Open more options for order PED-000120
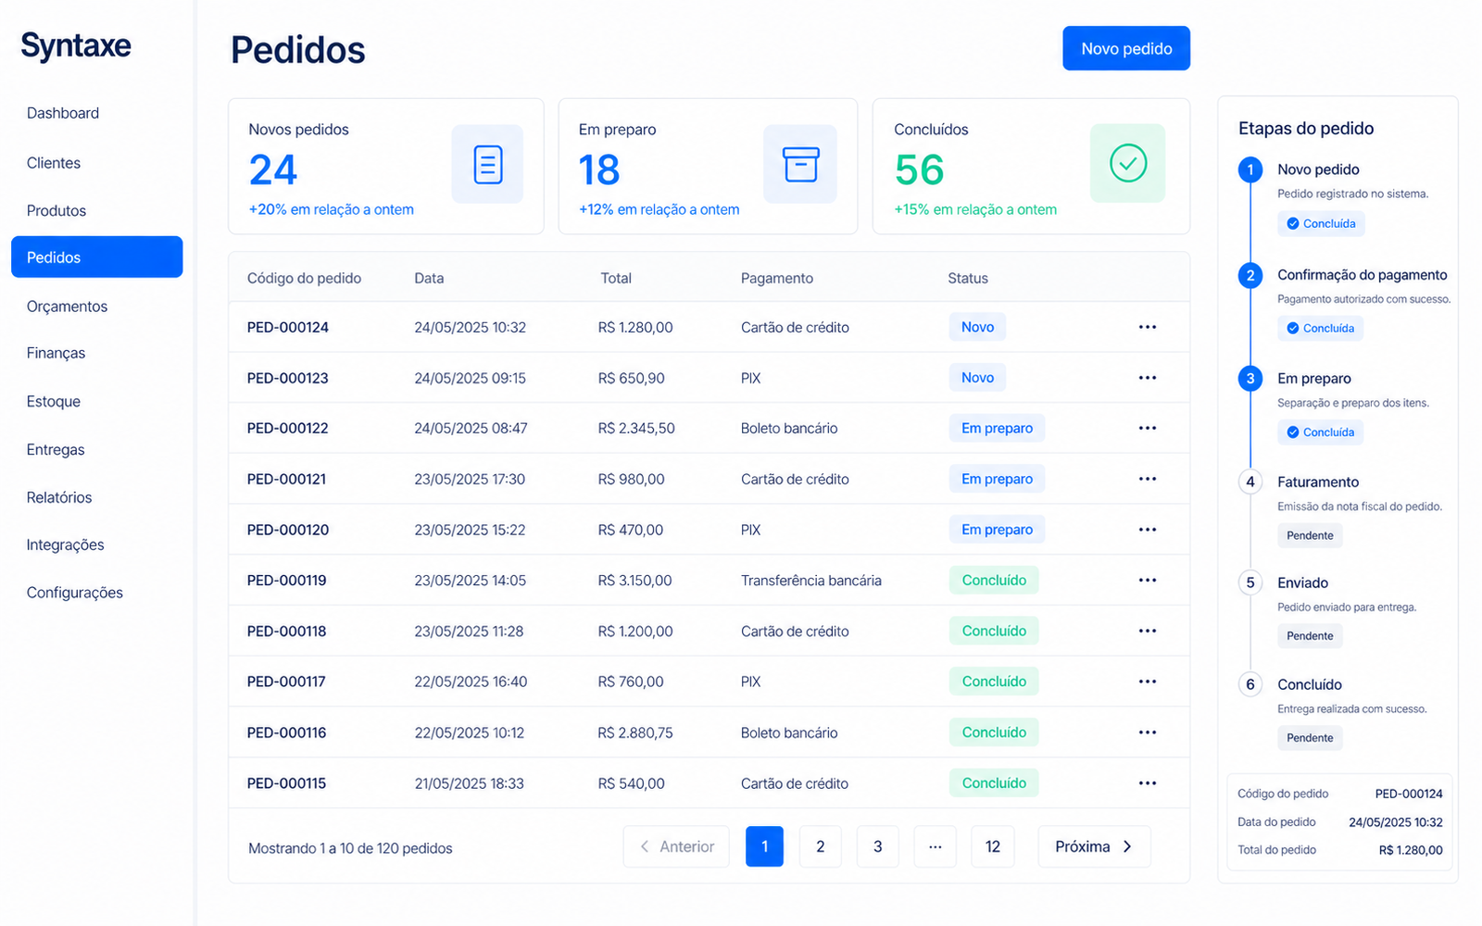Image resolution: width=1482 pixels, height=926 pixels. tap(1148, 530)
